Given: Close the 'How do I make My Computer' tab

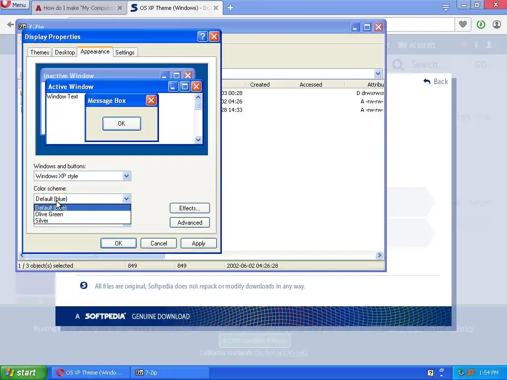Looking at the screenshot, I should point(120,8).
